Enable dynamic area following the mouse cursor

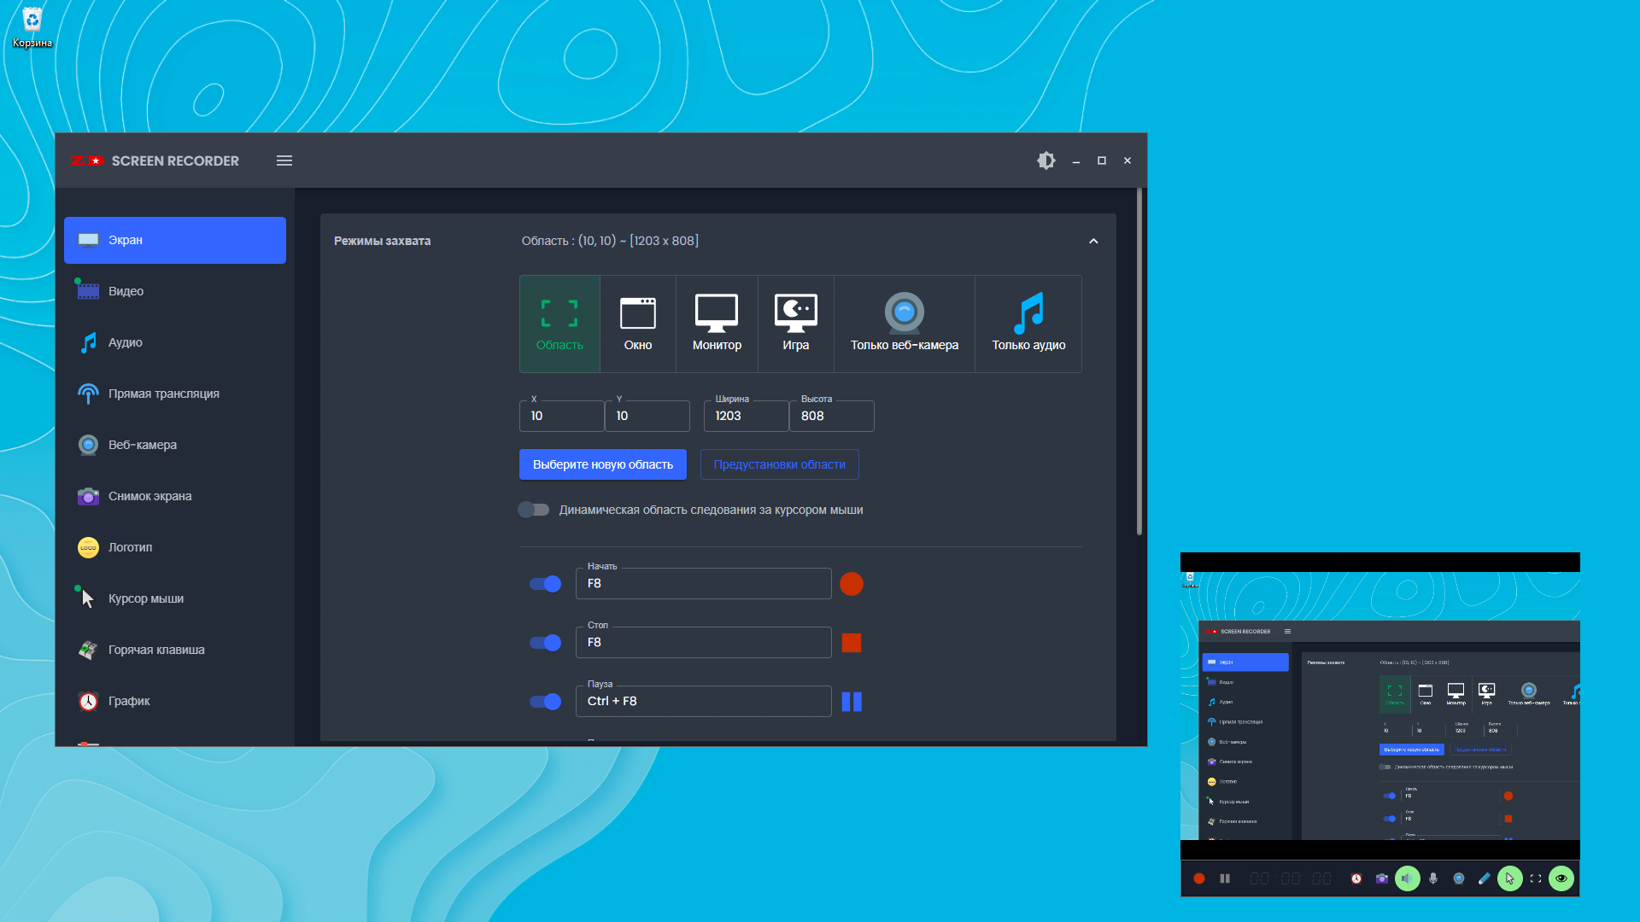[x=534, y=510]
